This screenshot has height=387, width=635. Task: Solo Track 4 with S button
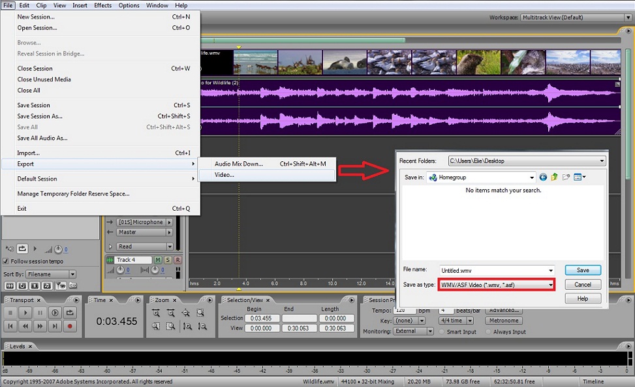point(168,260)
